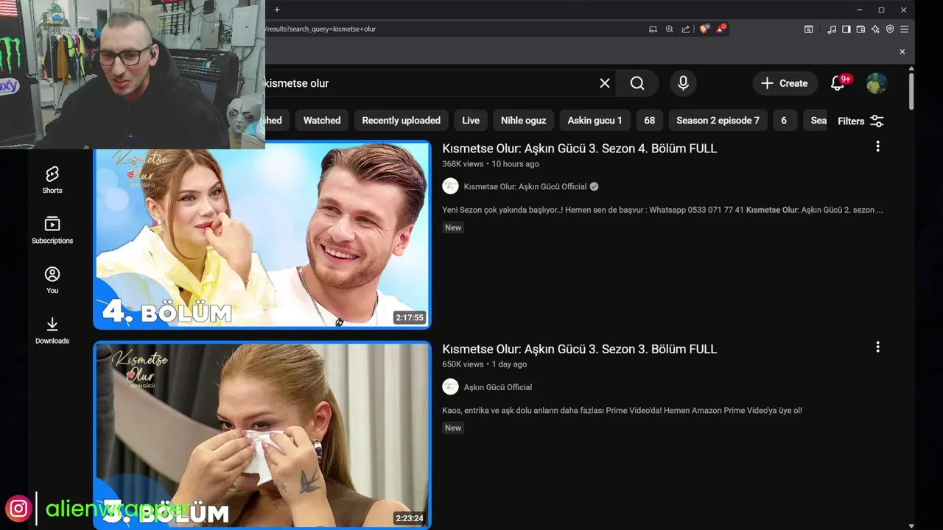Open the notifications bell

(x=838, y=83)
